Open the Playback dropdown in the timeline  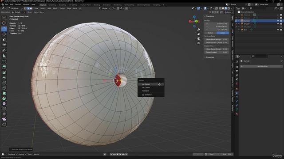(12, 154)
